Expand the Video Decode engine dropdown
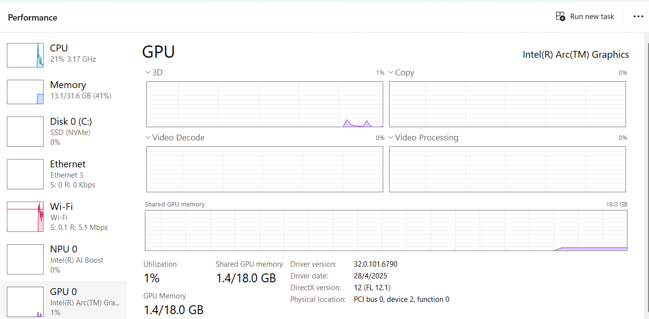This screenshot has height=319, width=649. click(148, 137)
